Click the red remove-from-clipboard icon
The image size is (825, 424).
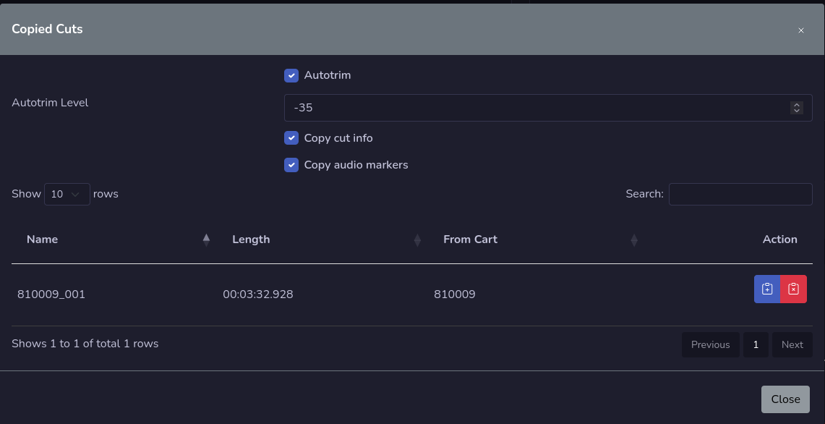(793, 289)
